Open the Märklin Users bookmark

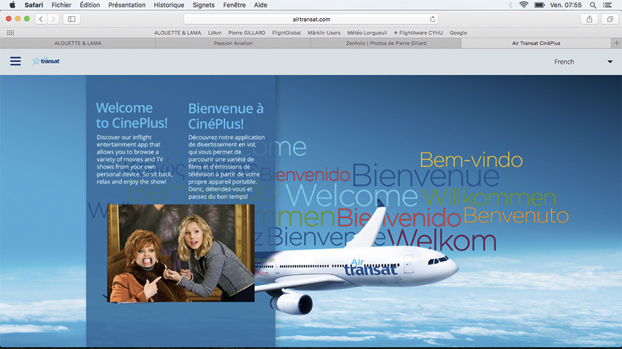324,33
